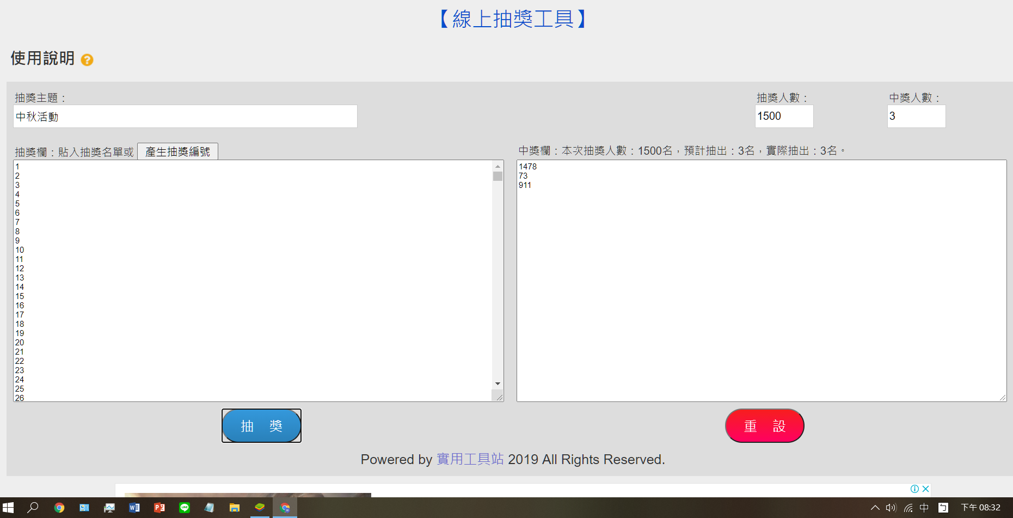Open the LINE app in taskbar
This screenshot has height=518, width=1013.
[x=185, y=508]
